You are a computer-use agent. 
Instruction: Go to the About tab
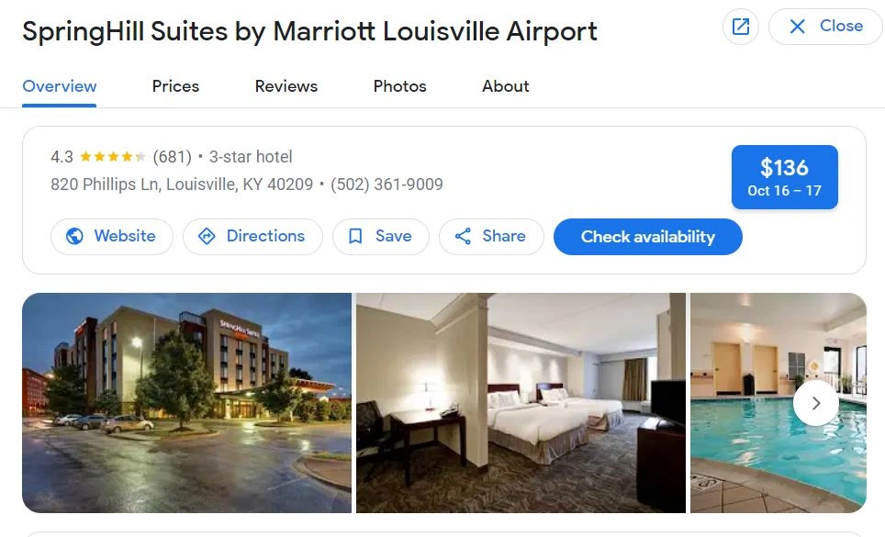coord(505,86)
